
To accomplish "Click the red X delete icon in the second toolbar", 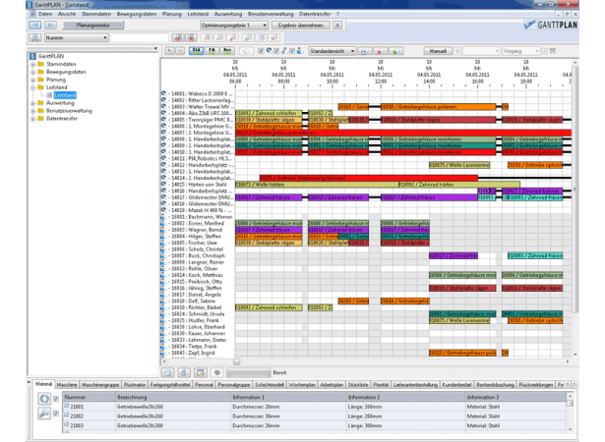I will pyautogui.click(x=273, y=37).
